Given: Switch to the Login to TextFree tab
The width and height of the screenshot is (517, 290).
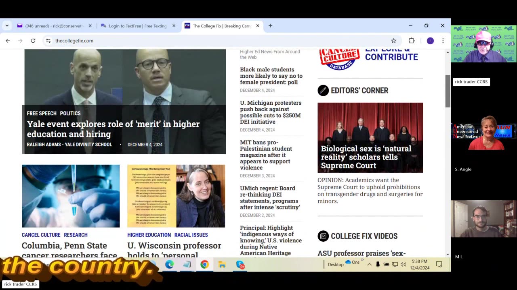Looking at the screenshot, I should (138, 26).
